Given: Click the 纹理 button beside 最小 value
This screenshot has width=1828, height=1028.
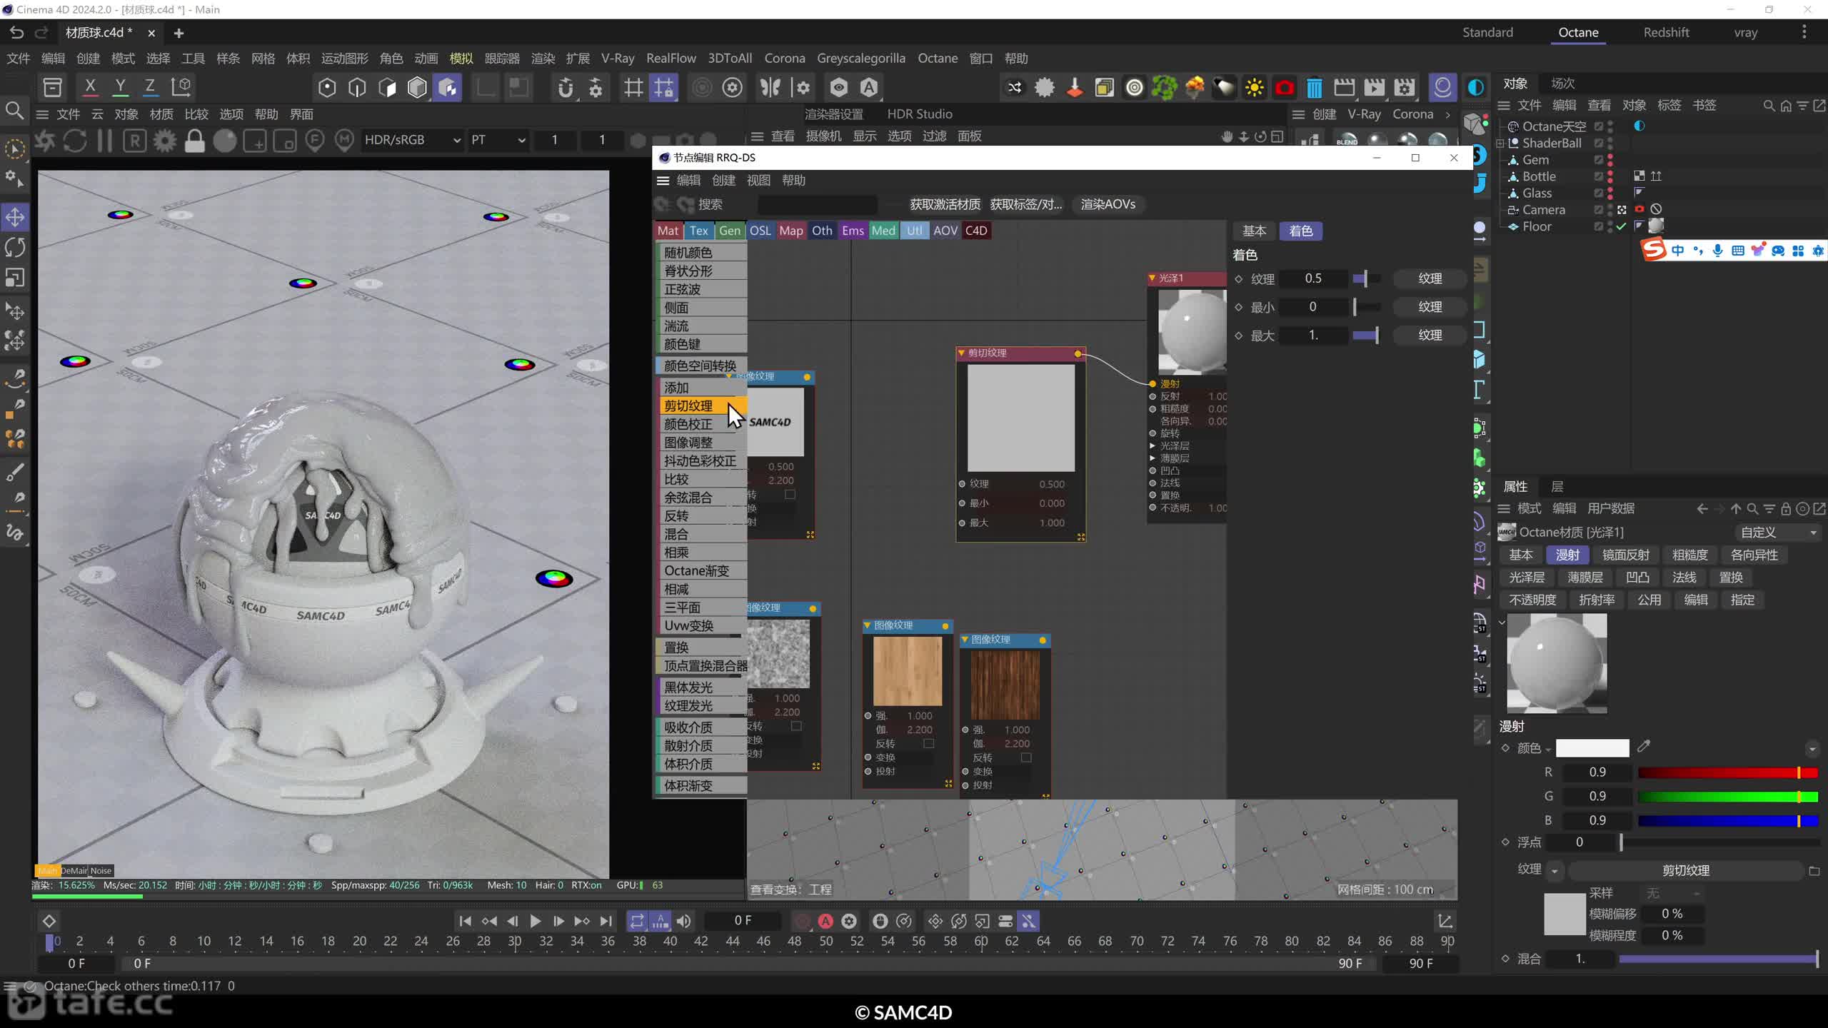Looking at the screenshot, I should point(1430,307).
